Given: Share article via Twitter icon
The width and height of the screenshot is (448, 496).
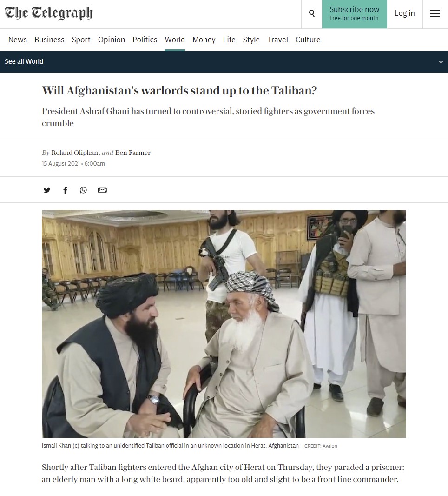Looking at the screenshot, I should (x=47, y=190).
